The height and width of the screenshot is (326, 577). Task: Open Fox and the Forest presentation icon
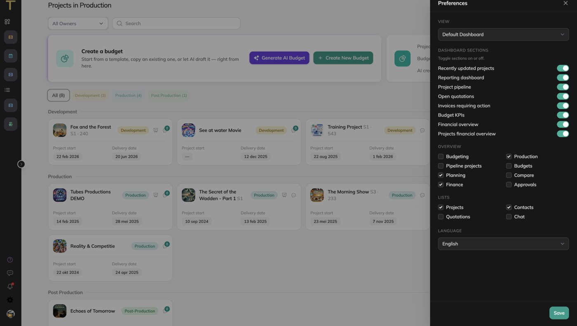(156, 130)
